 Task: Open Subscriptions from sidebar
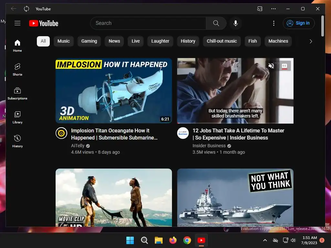pos(17,93)
